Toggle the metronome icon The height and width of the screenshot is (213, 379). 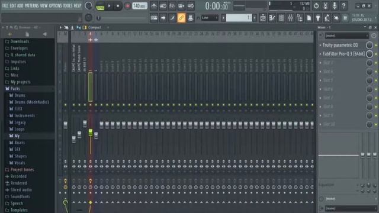[x=154, y=6]
